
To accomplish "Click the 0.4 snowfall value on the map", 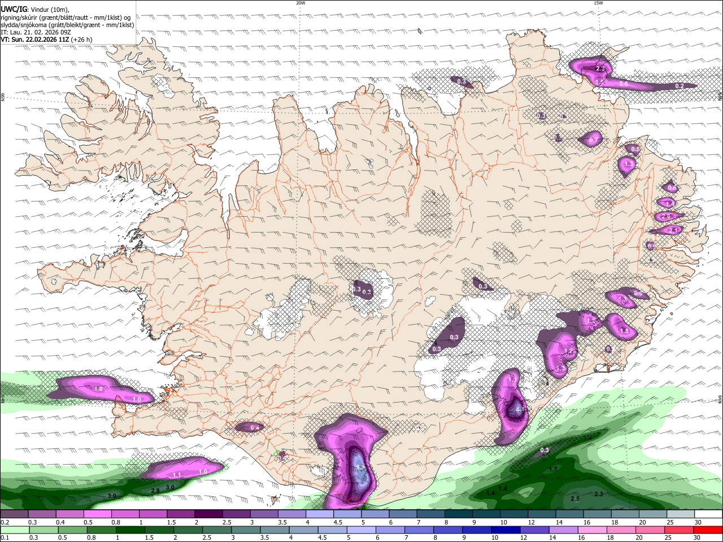I will pos(255,428).
